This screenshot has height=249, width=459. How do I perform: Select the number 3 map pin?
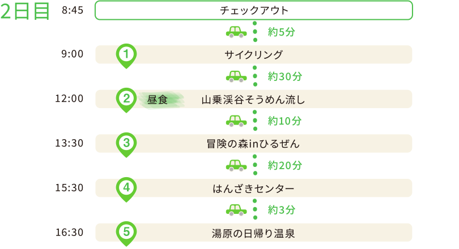point(126,143)
